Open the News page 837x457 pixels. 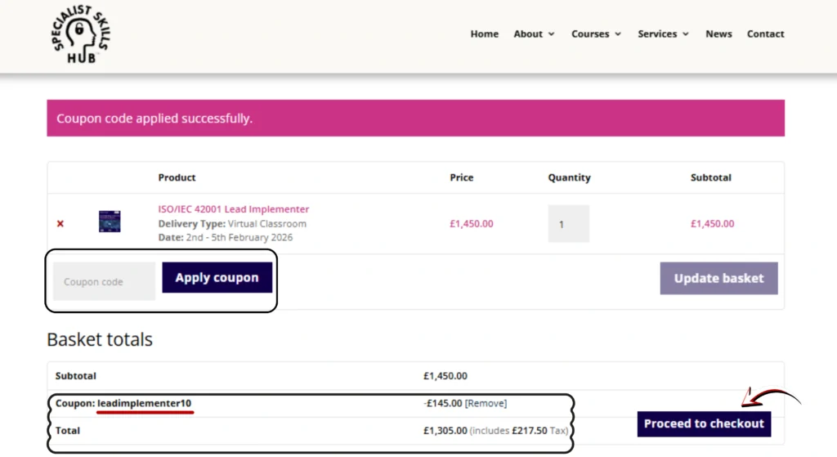click(x=718, y=34)
